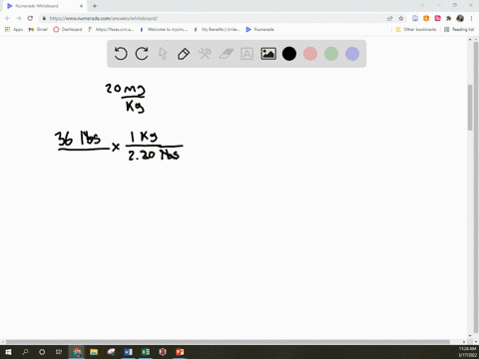Select the pen drawing tool
The image size is (479, 359).
[x=184, y=54]
